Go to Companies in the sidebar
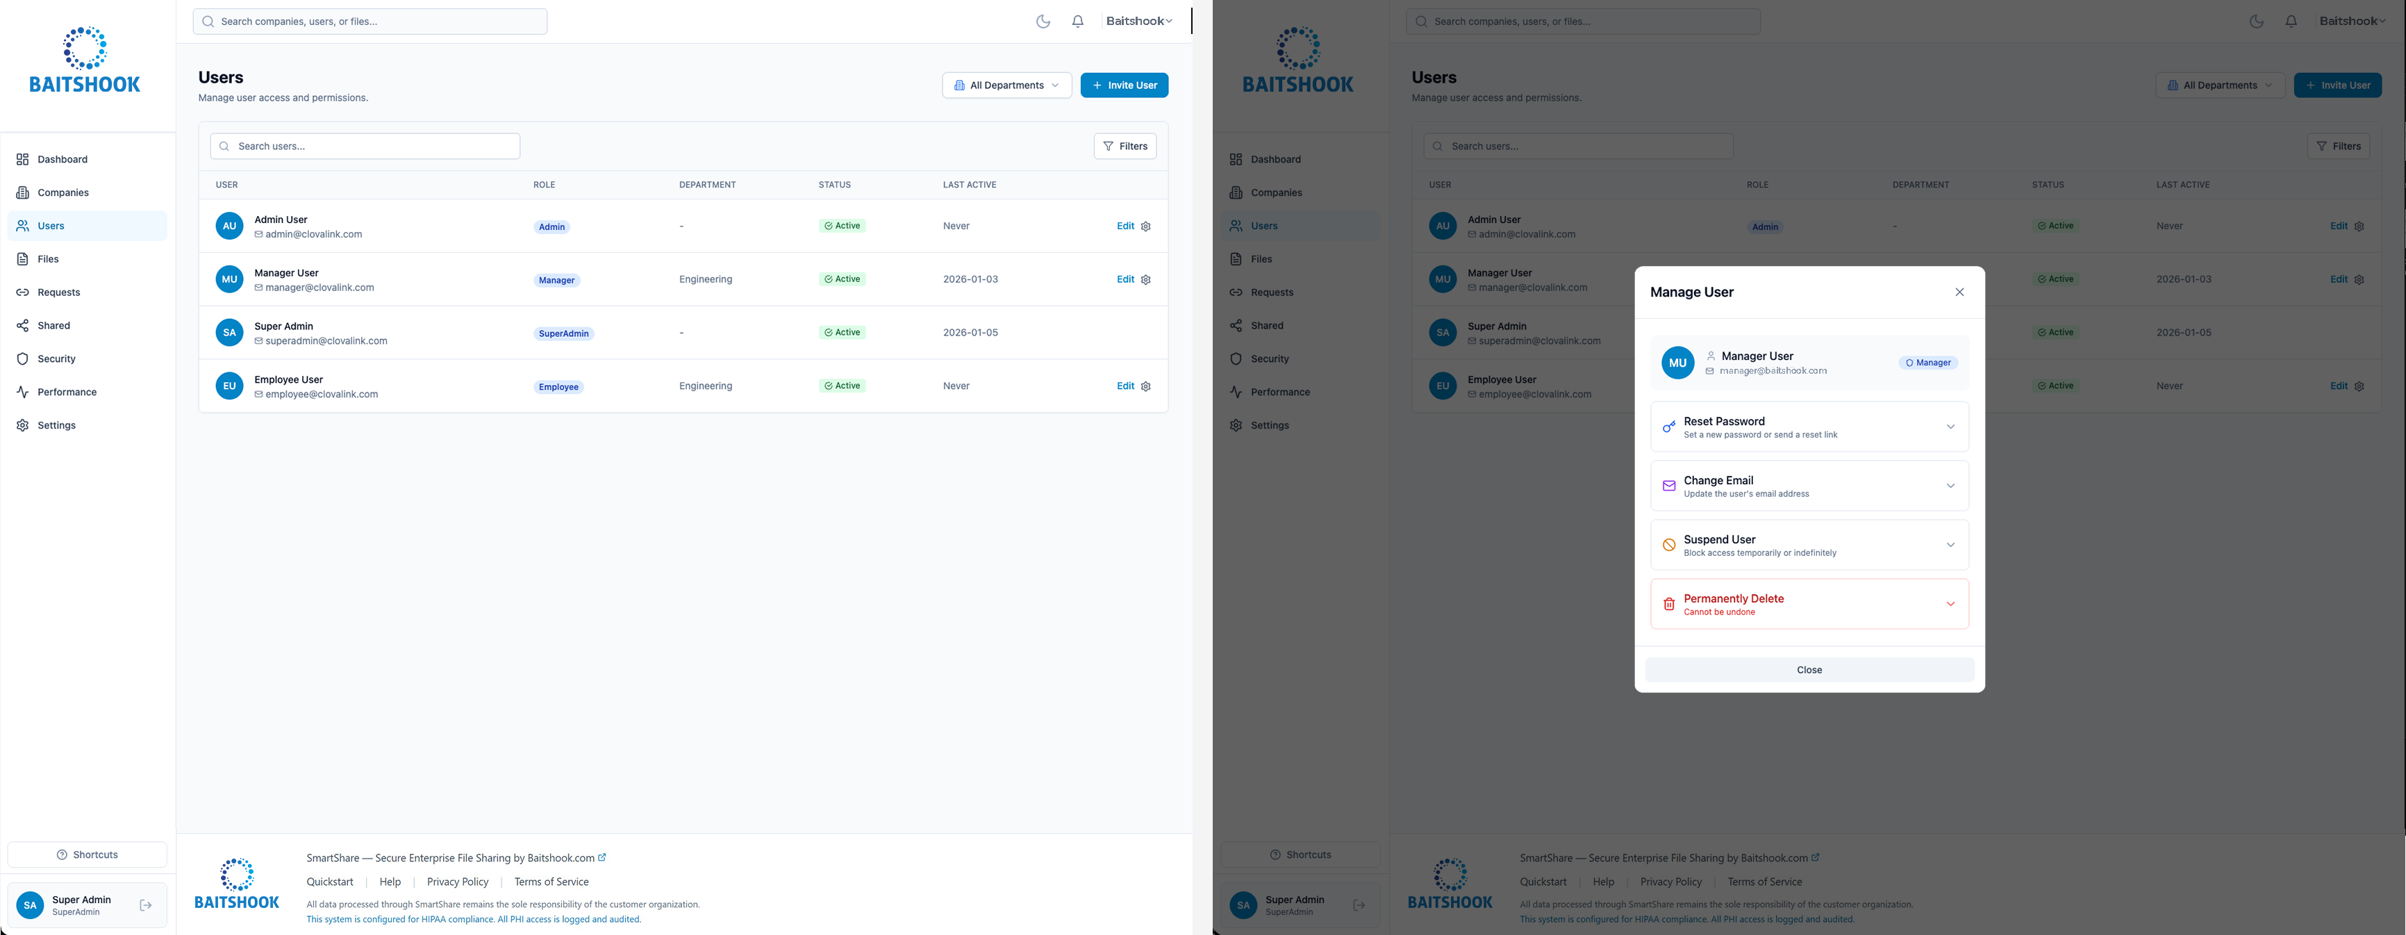Image resolution: width=2406 pixels, height=935 pixels. click(63, 192)
